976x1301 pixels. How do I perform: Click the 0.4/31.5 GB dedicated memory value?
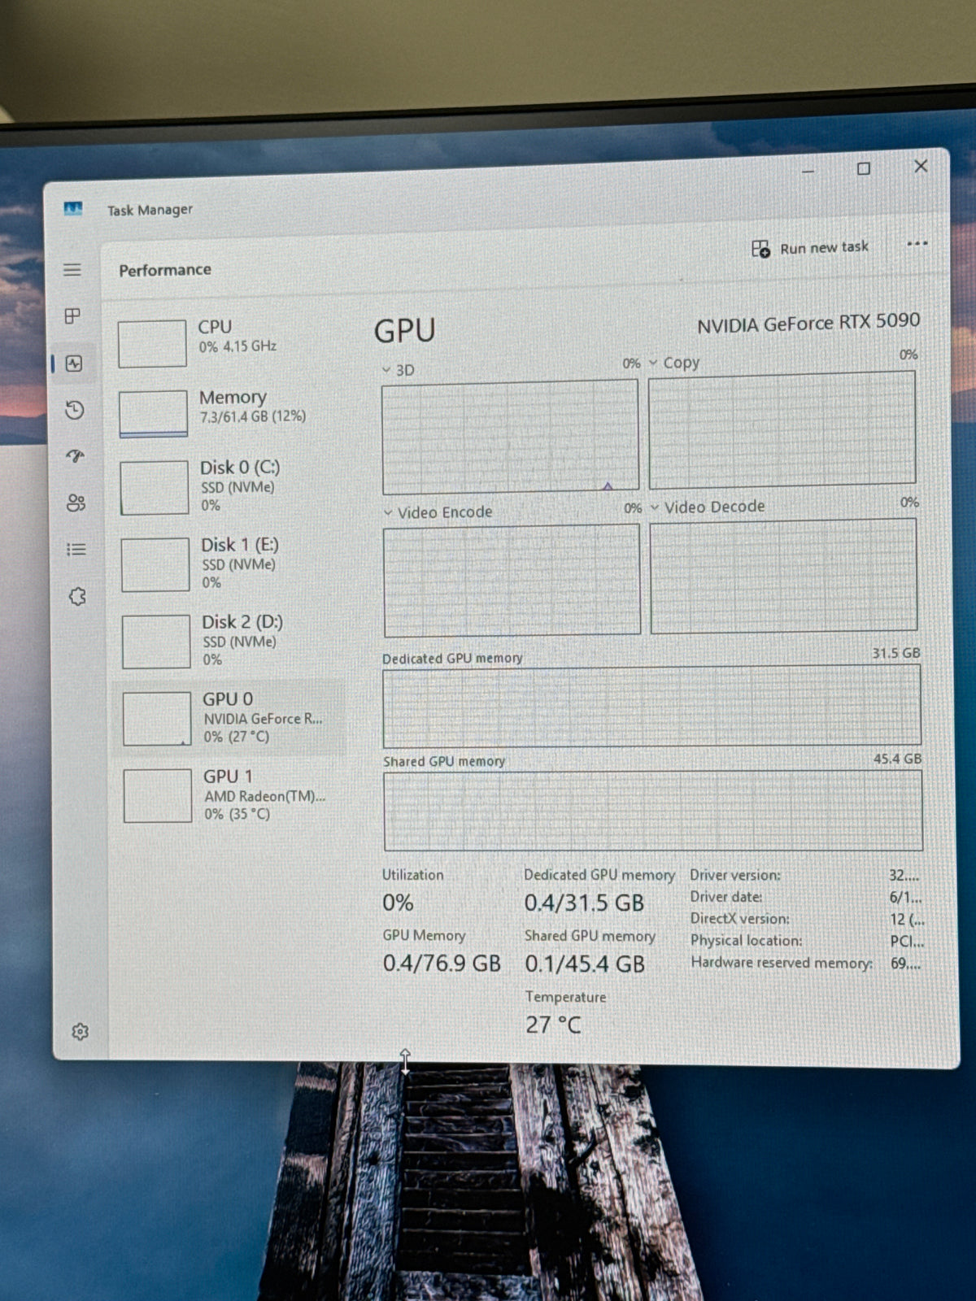pos(584,903)
